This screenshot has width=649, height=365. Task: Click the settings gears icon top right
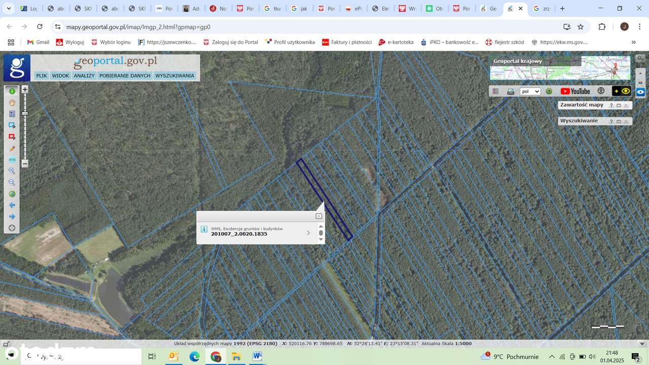click(640, 59)
